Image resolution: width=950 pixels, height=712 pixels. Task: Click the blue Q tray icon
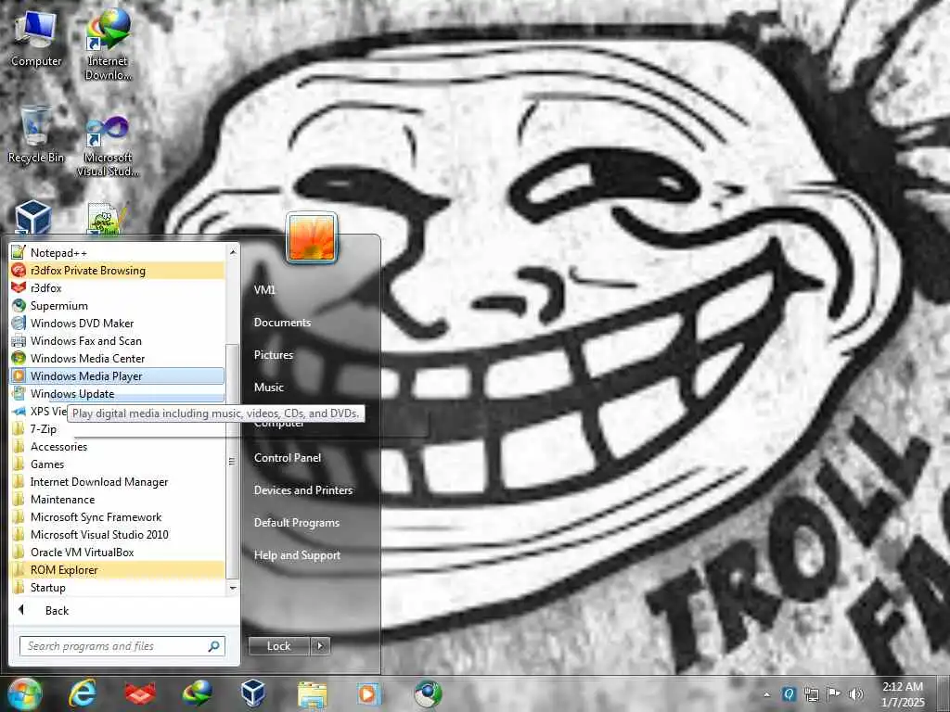[789, 693]
